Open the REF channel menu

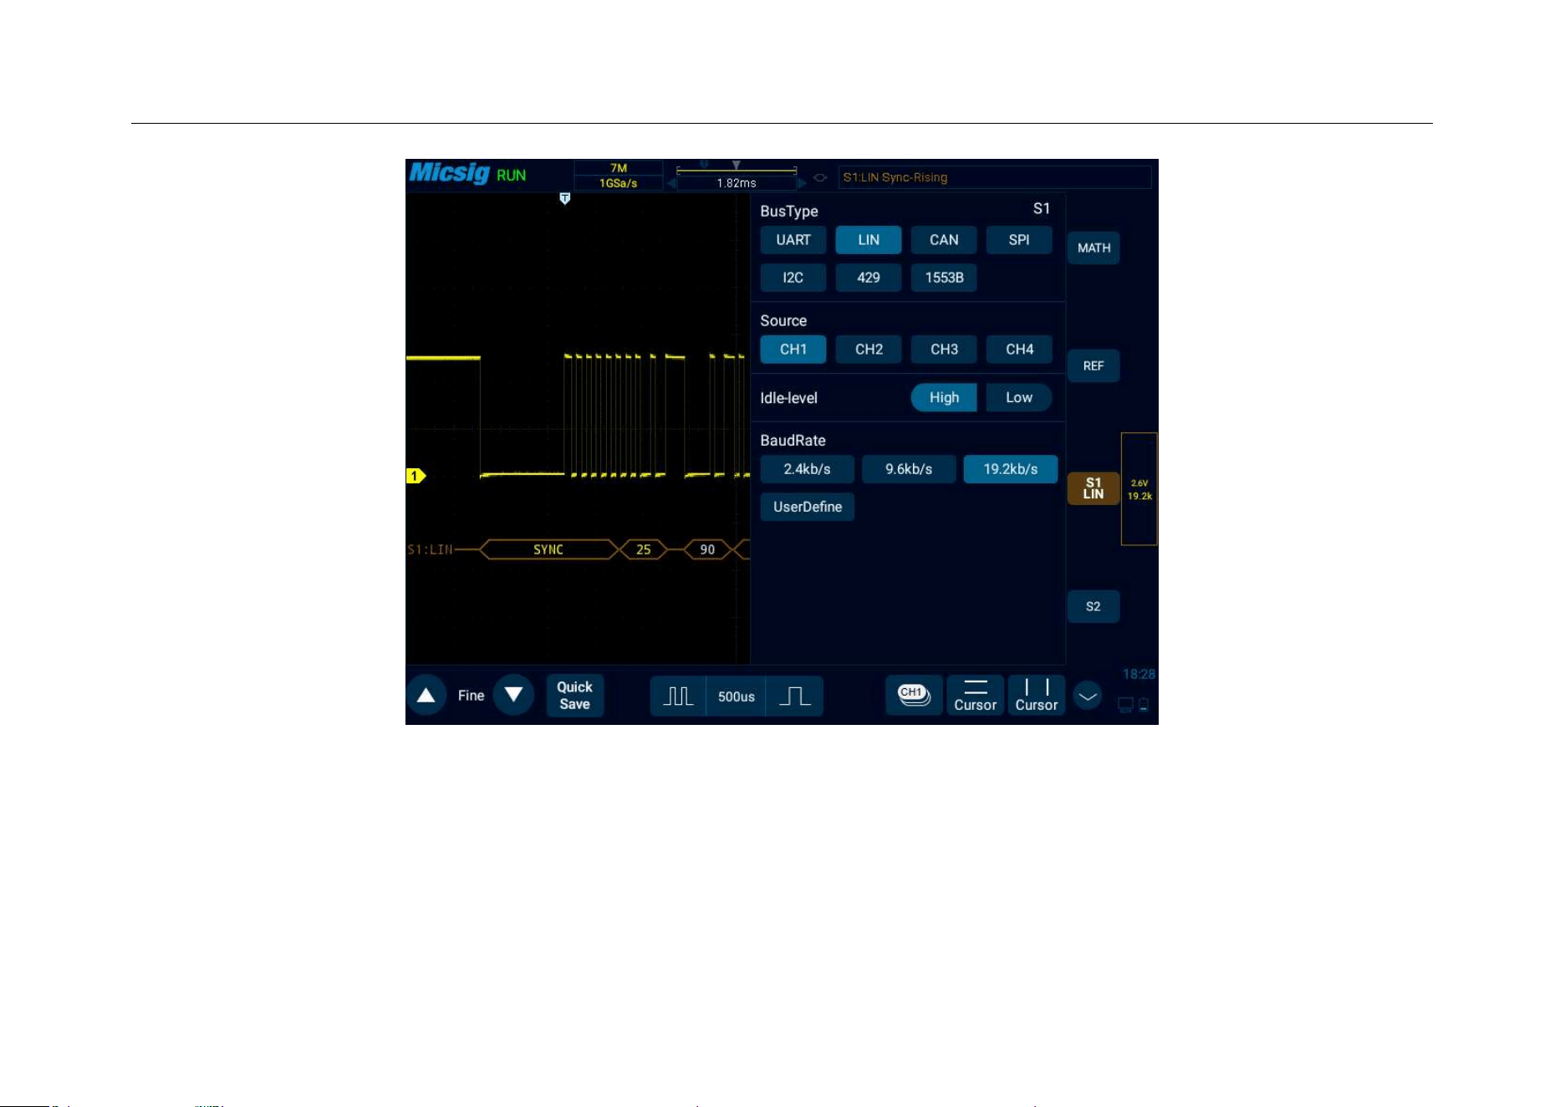1093,366
